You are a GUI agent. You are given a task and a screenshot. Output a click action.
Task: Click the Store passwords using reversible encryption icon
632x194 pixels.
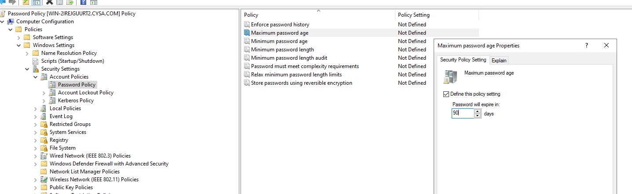click(x=247, y=83)
